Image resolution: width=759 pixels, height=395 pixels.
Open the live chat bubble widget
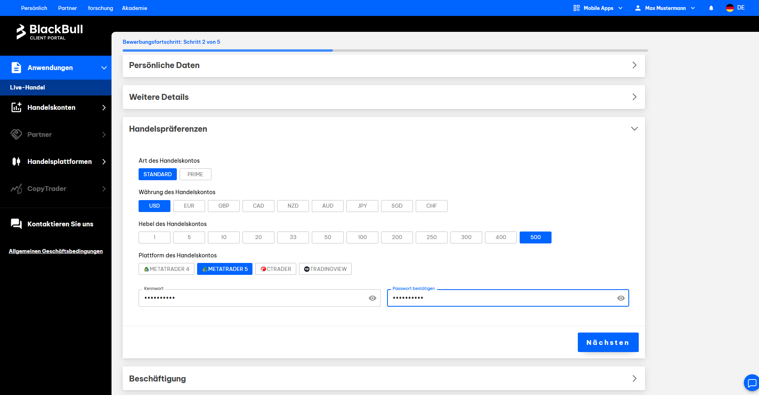tap(751, 383)
